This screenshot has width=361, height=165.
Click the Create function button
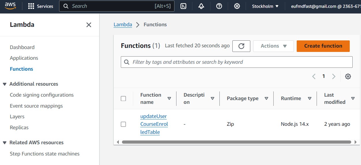tap(323, 46)
